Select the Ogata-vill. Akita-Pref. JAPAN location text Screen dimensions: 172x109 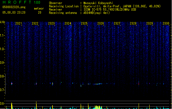coord(122,6)
